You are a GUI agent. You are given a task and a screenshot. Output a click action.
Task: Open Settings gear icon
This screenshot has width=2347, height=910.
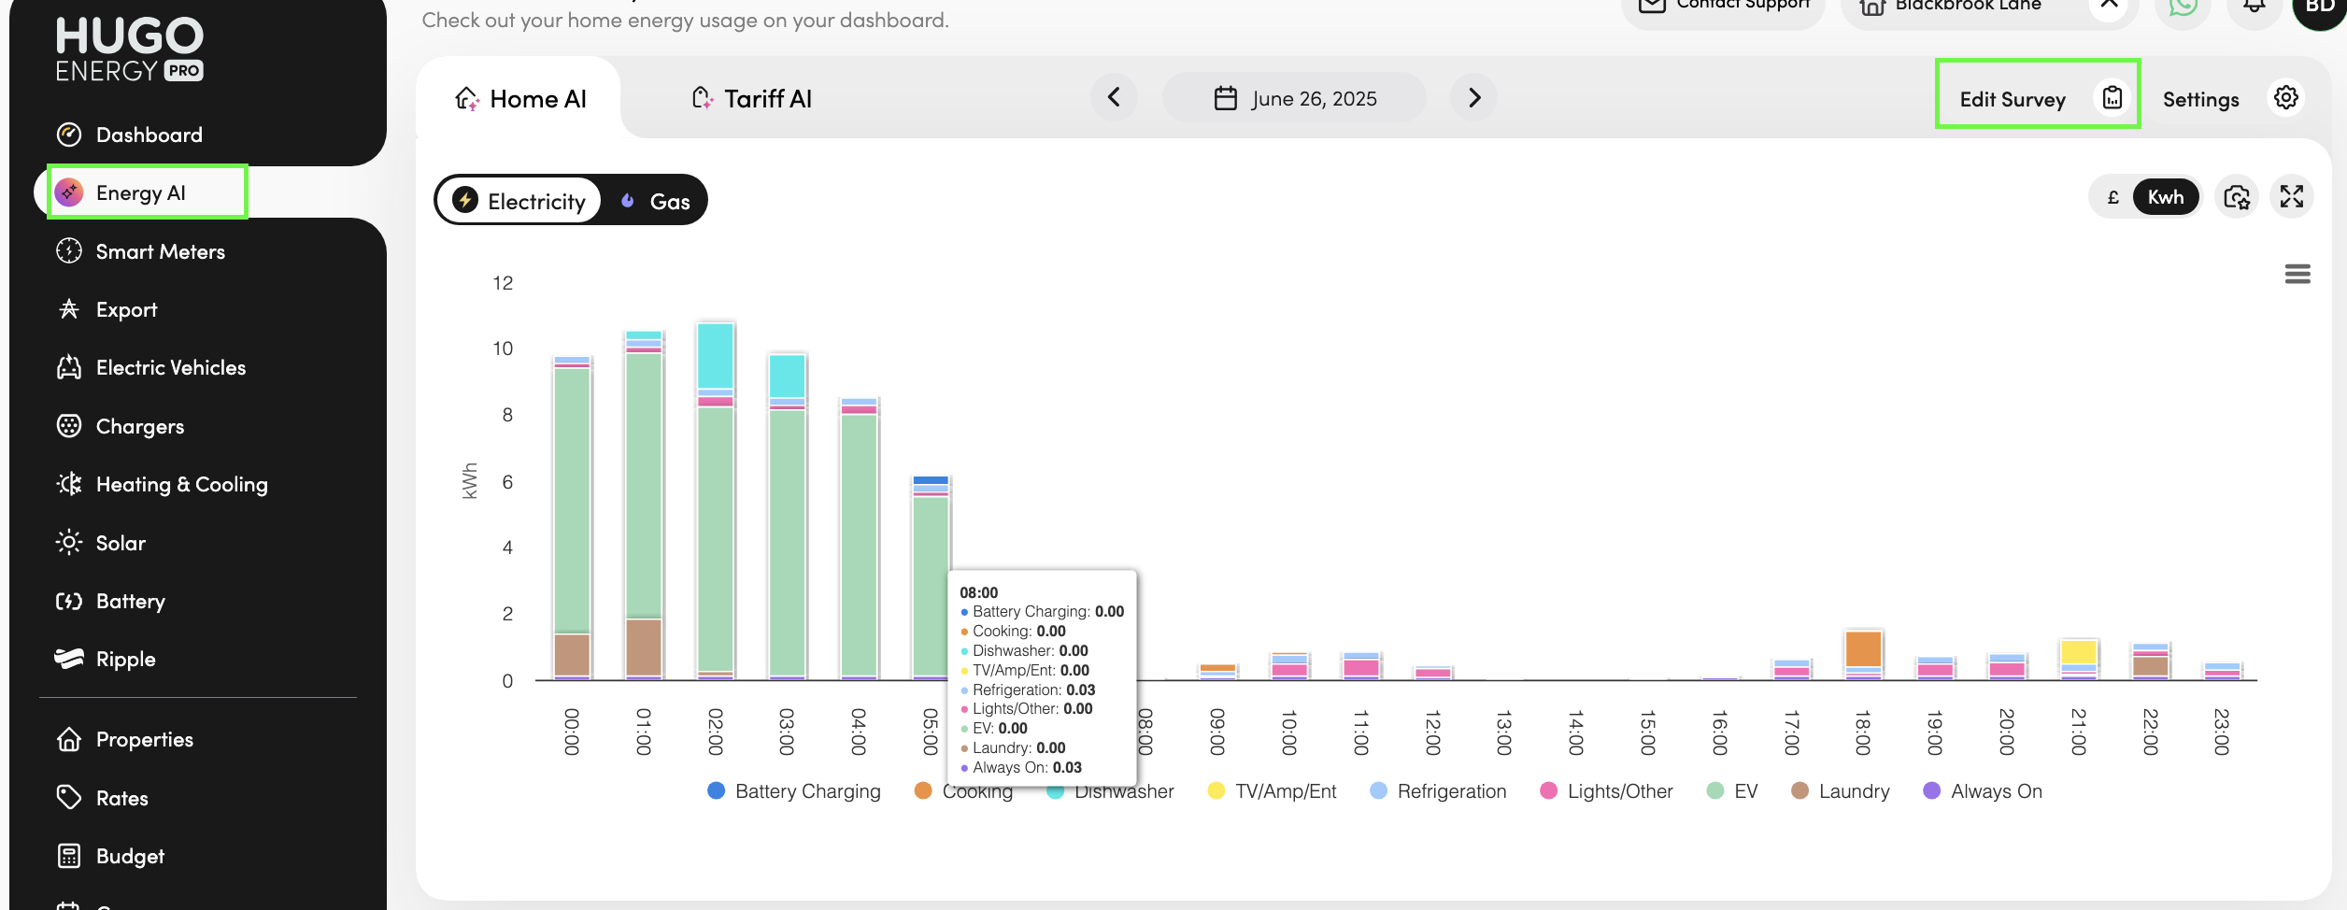(x=2285, y=98)
